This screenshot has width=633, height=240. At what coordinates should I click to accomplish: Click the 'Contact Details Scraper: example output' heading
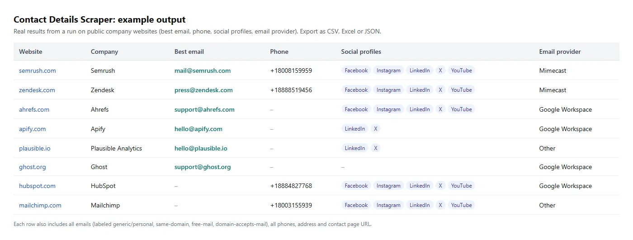tap(99, 19)
